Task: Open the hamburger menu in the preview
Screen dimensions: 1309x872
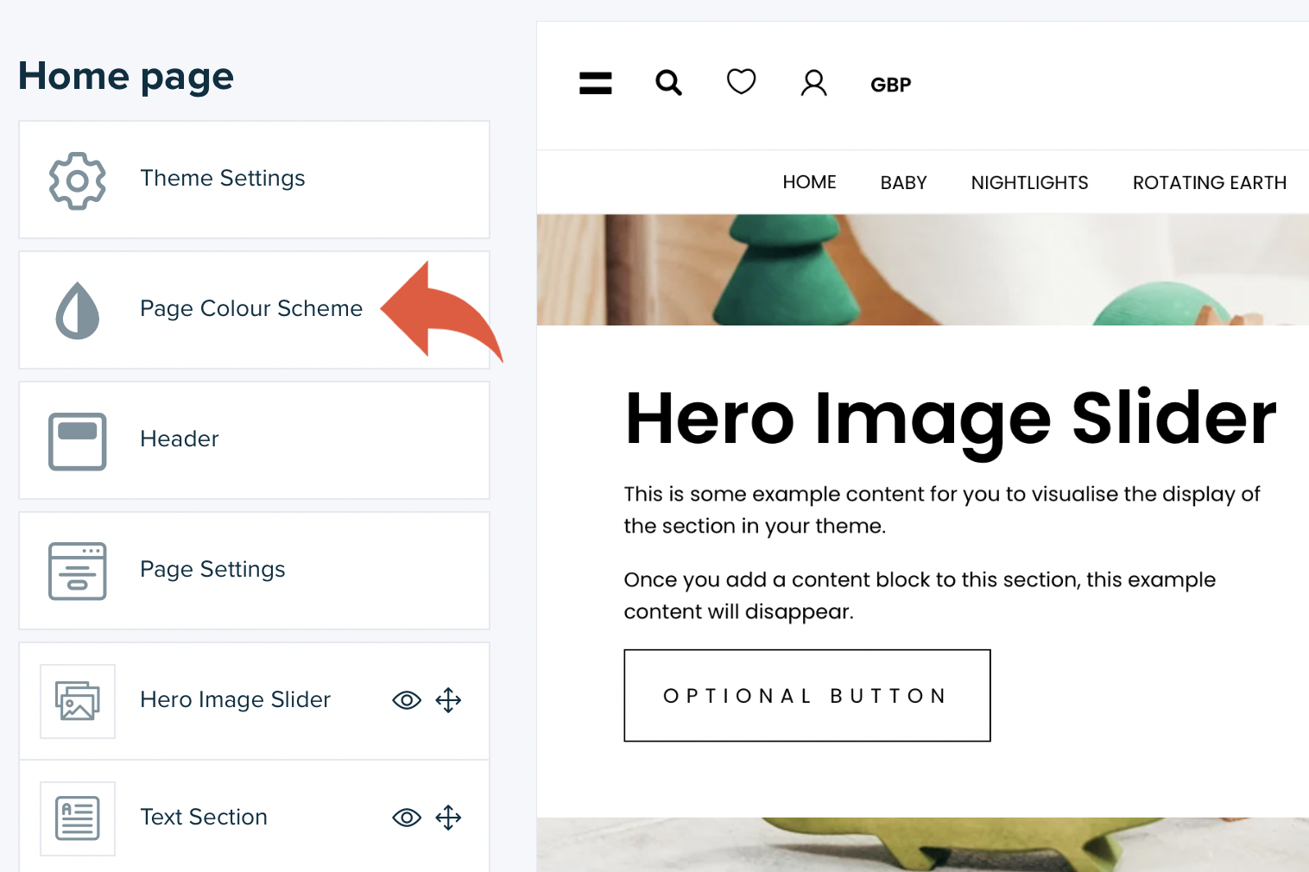Action: click(596, 83)
